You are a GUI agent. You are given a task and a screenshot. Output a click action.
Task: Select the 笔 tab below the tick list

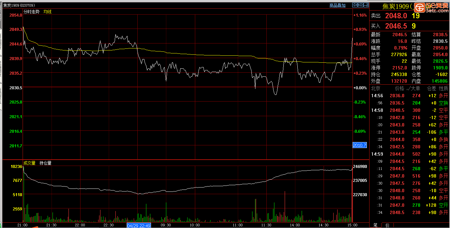pos(375,225)
